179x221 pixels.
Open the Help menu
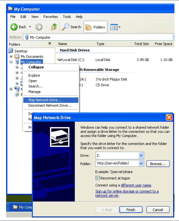79,17
